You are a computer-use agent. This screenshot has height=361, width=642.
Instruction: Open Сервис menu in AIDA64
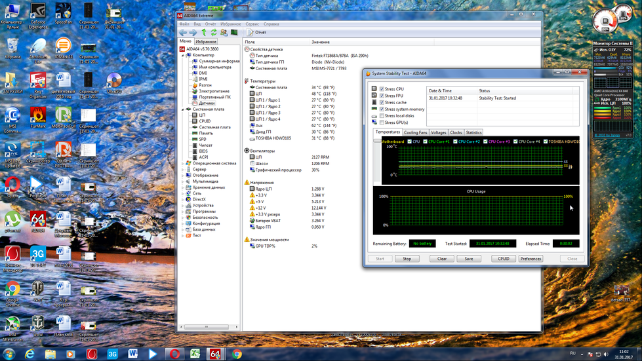tap(252, 24)
